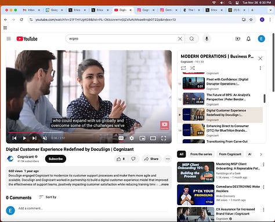This screenshot has height=222, width=275.
Task: Open macOS Spotlight search
Action: [x=230, y=3]
